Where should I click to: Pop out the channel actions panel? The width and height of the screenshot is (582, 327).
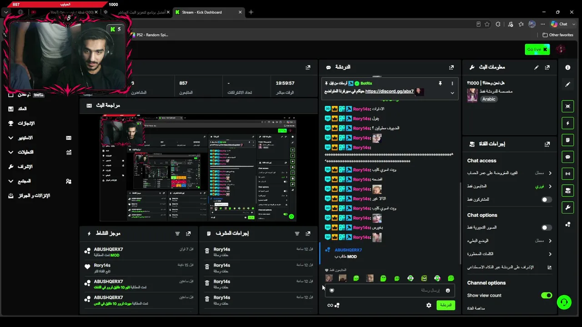(x=547, y=144)
